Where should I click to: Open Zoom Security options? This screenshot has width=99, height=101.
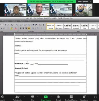click(x=2, y=98)
